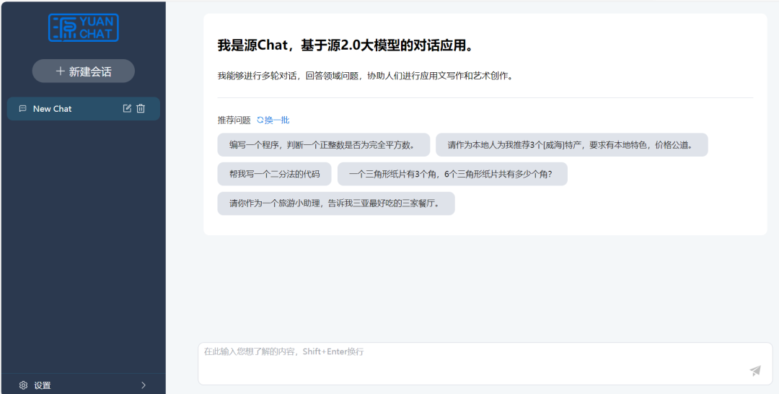779x394 pixels.
Task: Expand settings using the right chevron
Action: 143,385
